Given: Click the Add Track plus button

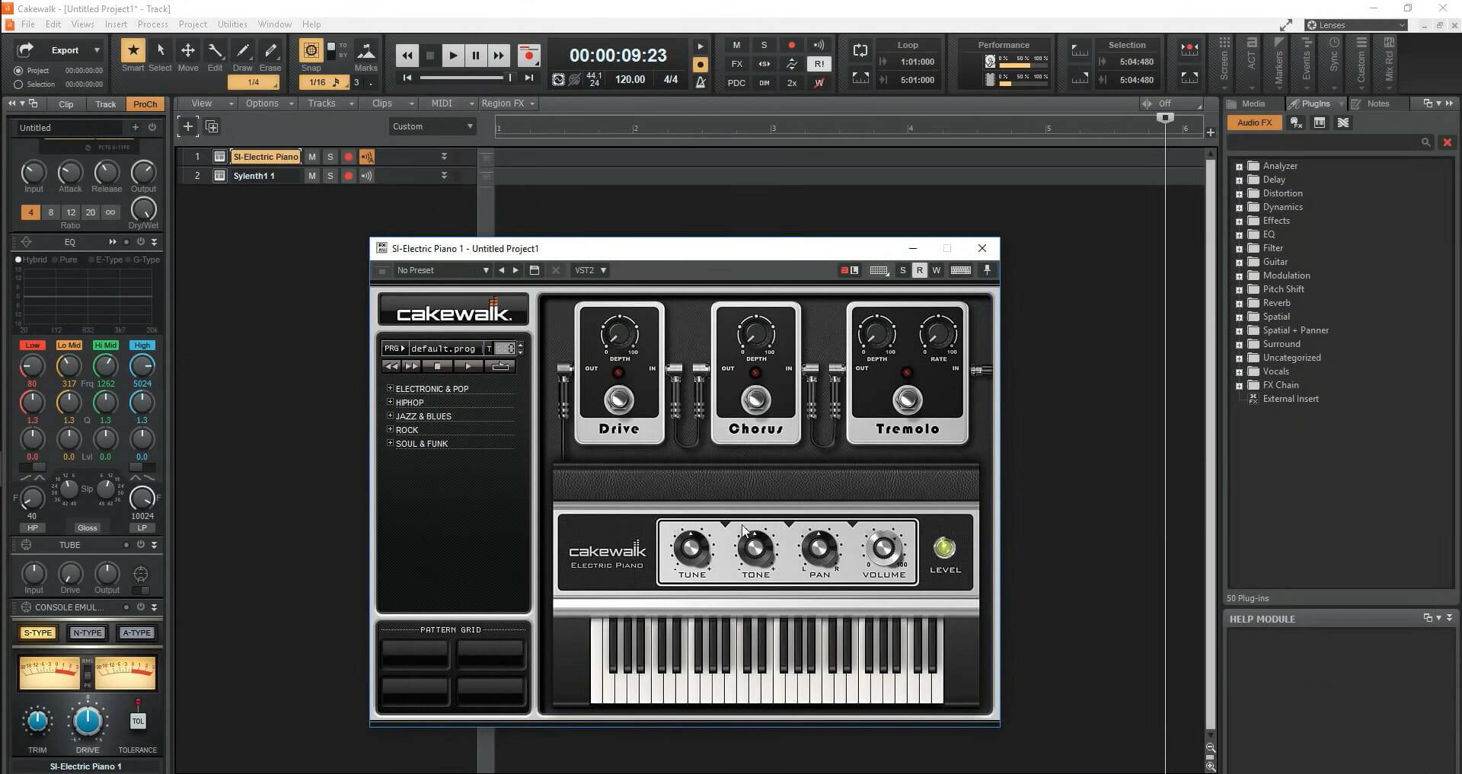Looking at the screenshot, I should 187,126.
